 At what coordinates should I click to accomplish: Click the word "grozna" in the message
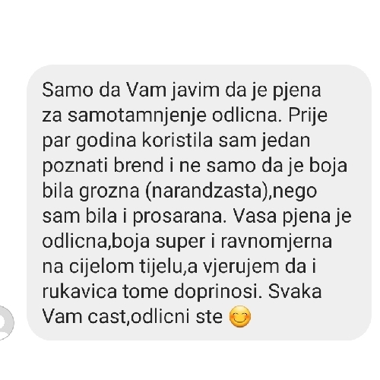(x=109, y=192)
